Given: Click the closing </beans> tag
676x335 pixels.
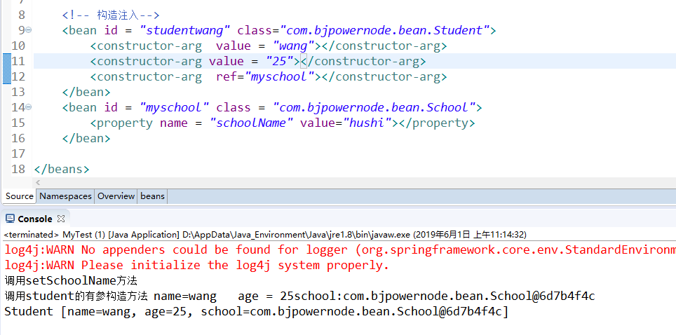Looking at the screenshot, I should (62, 169).
